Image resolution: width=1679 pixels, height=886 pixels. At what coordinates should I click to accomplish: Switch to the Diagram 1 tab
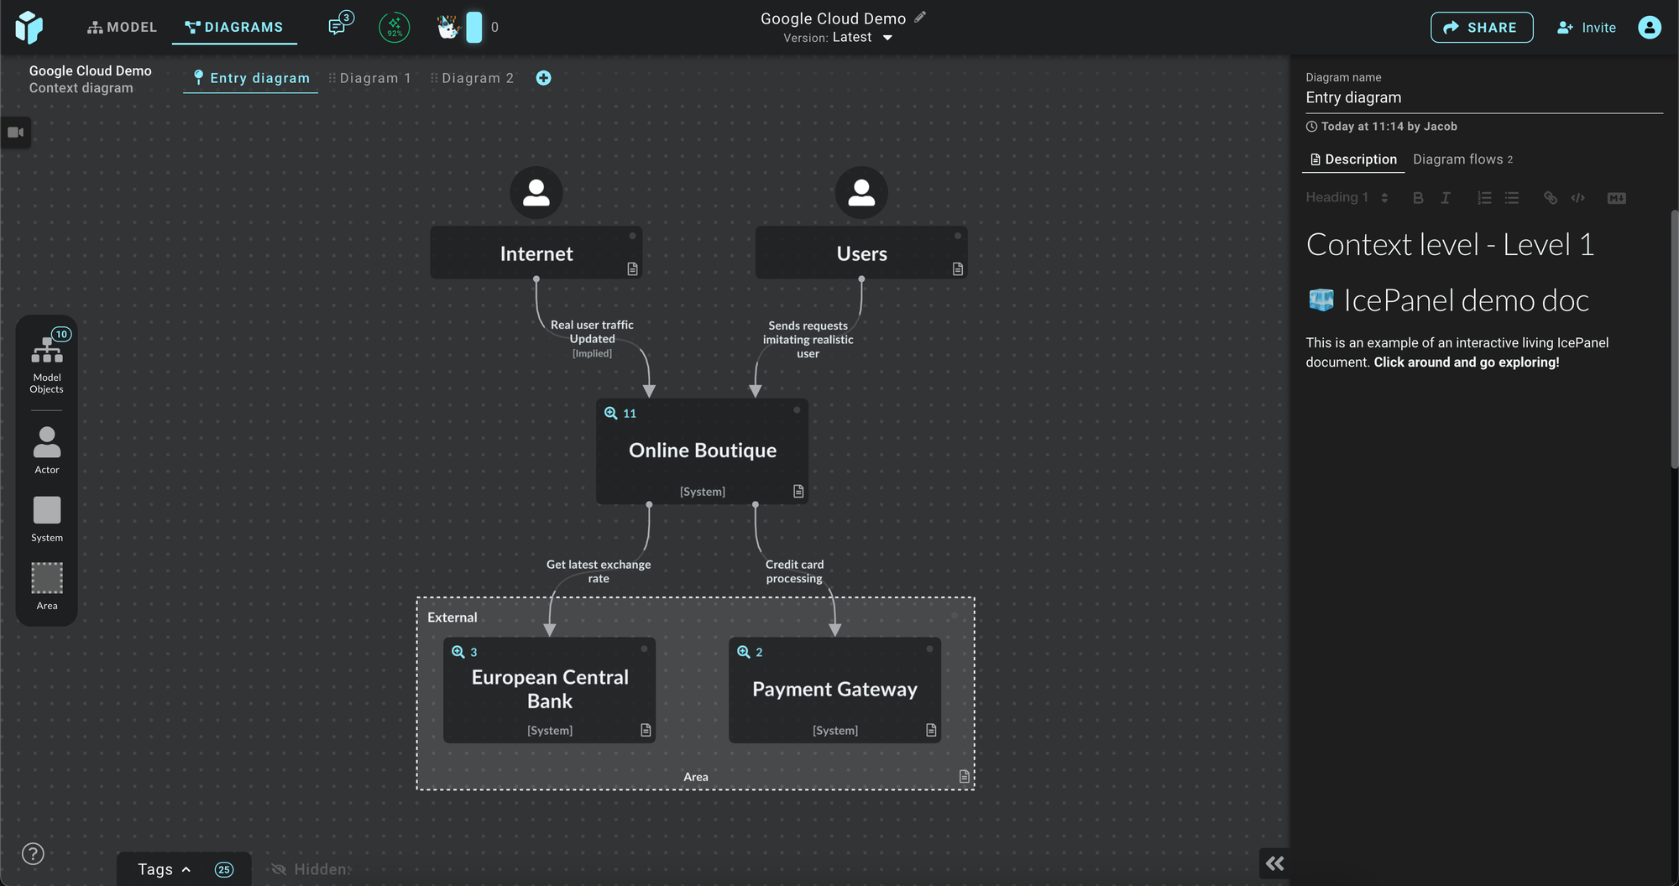(x=370, y=78)
